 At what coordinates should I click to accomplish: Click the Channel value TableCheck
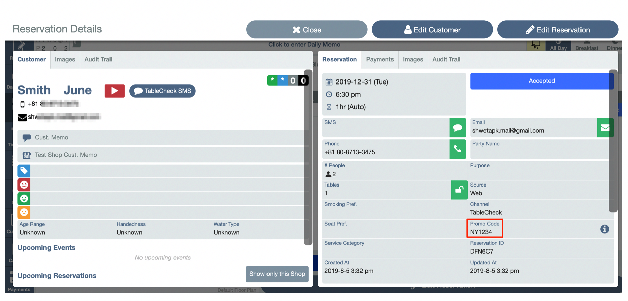click(486, 213)
